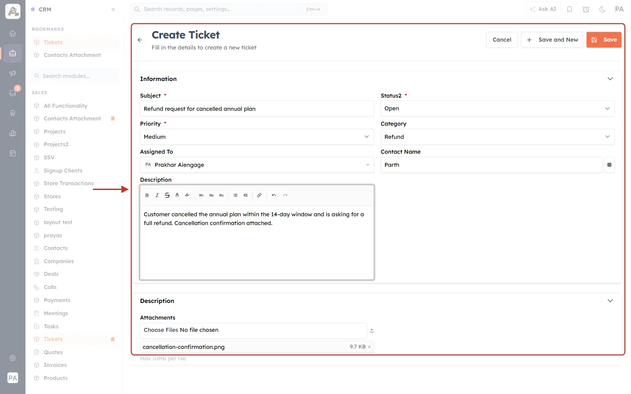Collapse the CRM sidebar with double chevron
The height and width of the screenshot is (394, 631).
click(x=113, y=9)
